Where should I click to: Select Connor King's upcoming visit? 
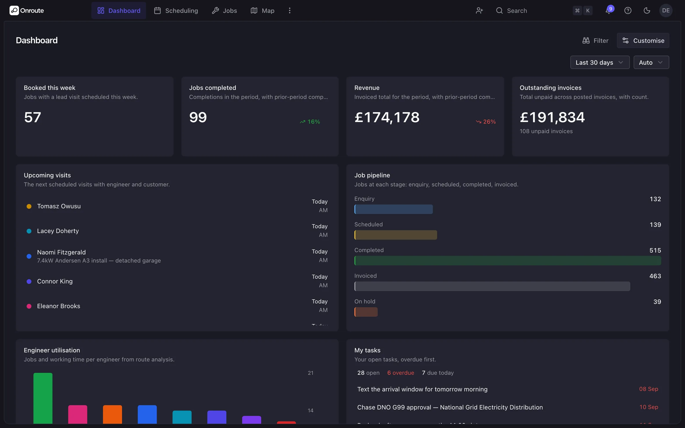(x=177, y=281)
